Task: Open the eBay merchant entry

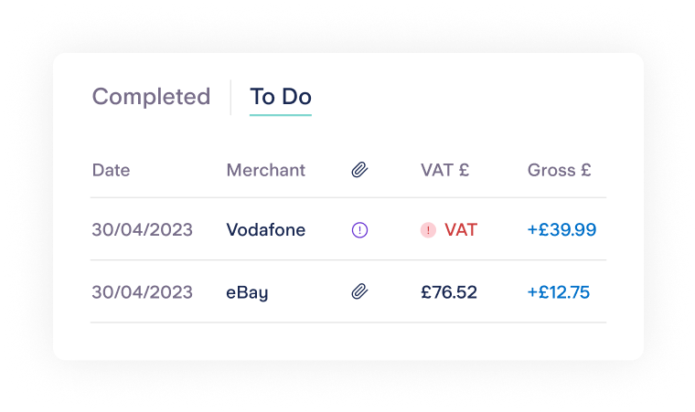Action: [247, 292]
